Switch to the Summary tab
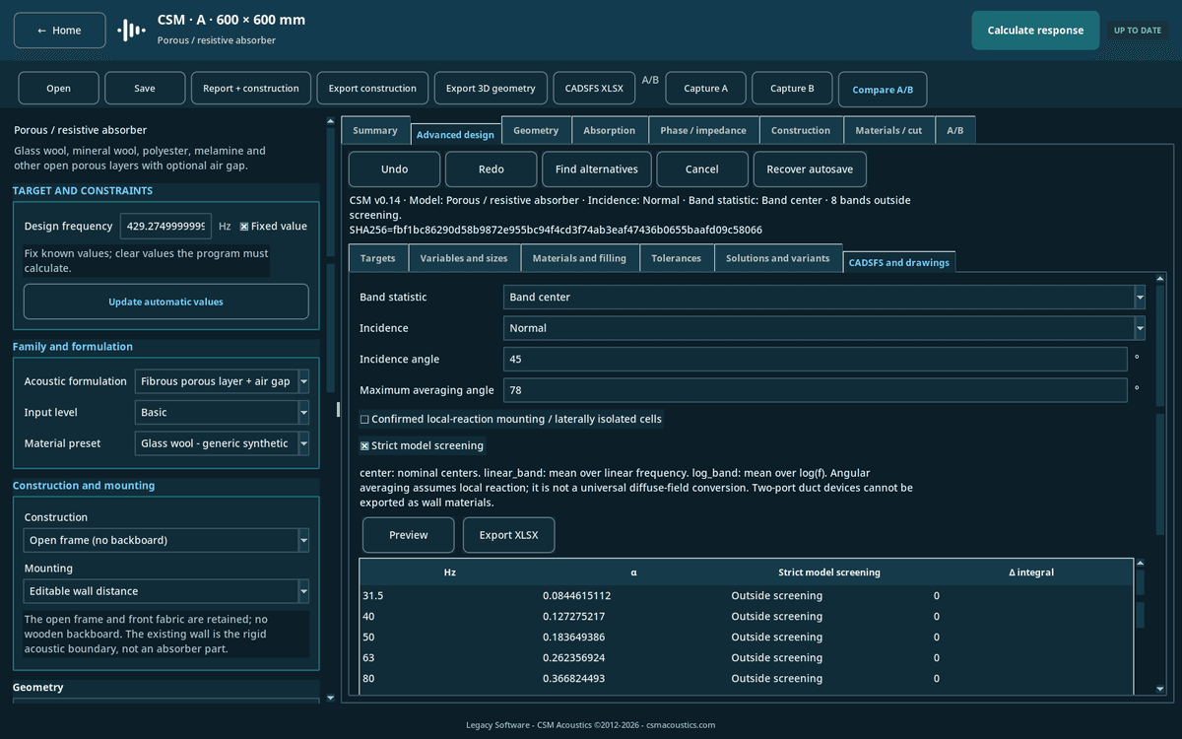The image size is (1182, 739). coord(375,131)
